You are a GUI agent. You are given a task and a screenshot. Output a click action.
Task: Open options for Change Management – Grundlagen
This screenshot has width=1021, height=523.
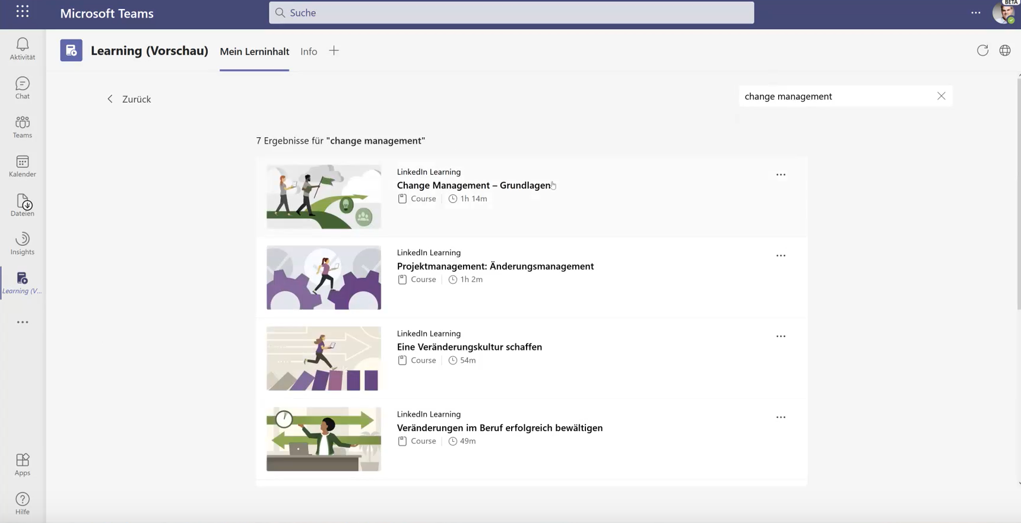[781, 175]
